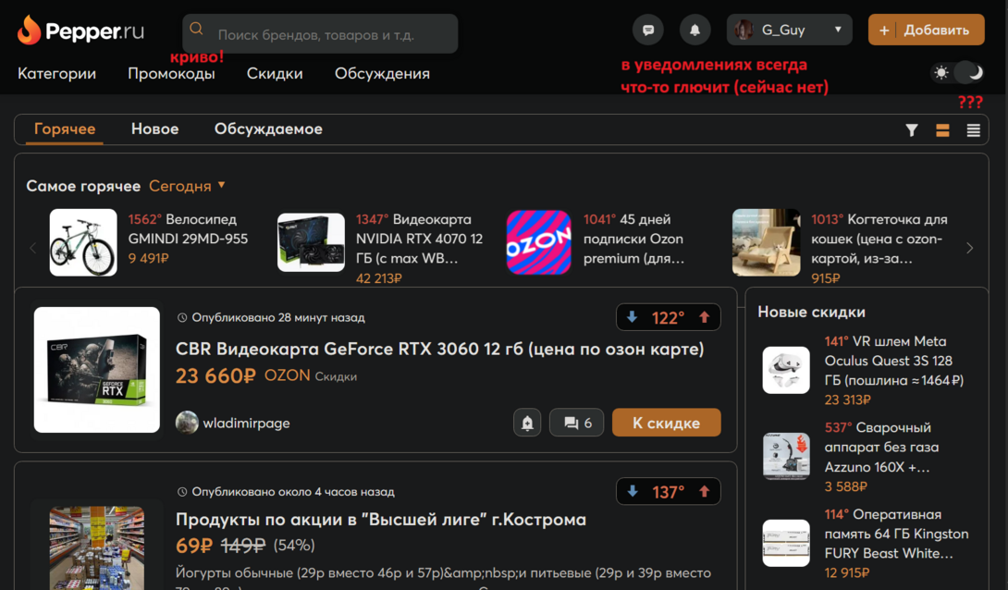Click the supermarket aisle deal image

tap(97, 547)
